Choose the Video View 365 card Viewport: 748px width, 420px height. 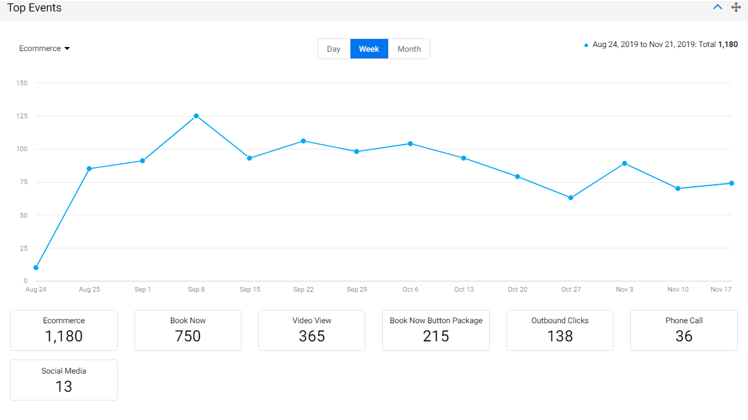312,331
